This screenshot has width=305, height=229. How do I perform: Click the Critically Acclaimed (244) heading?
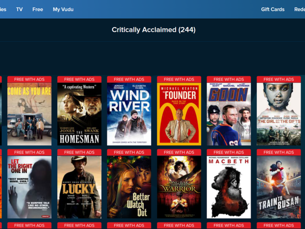(x=154, y=30)
